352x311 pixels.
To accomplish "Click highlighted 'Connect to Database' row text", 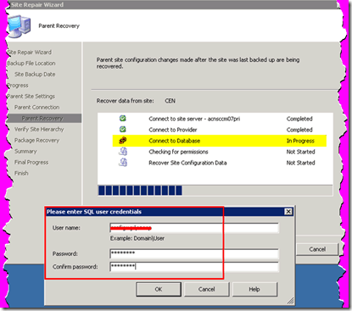I will [x=175, y=141].
